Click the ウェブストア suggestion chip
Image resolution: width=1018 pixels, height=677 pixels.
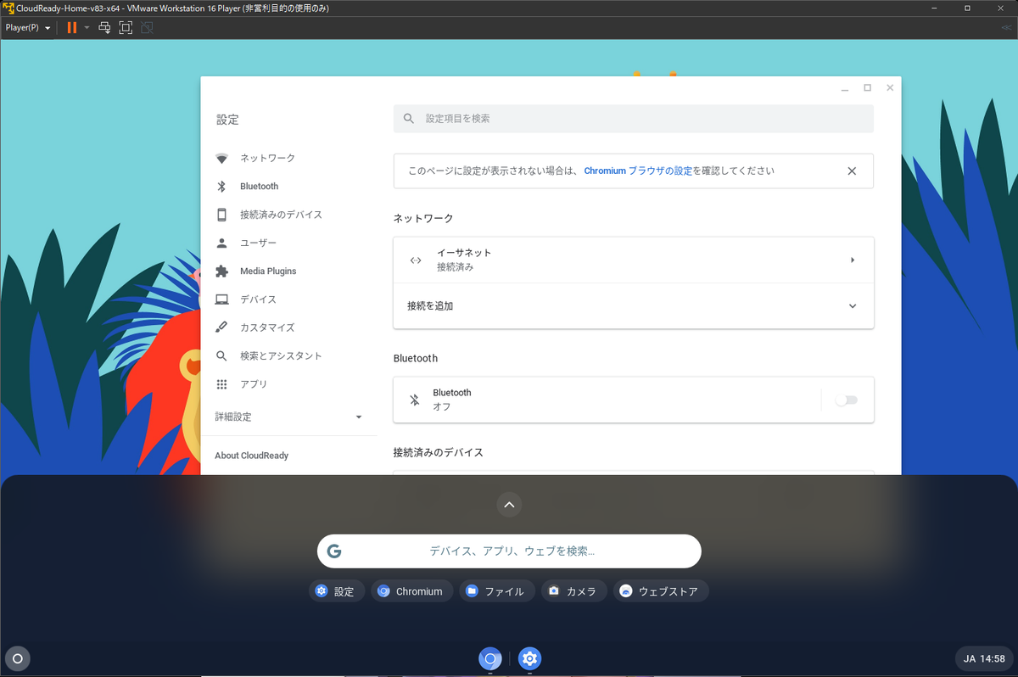click(x=661, y=591)
